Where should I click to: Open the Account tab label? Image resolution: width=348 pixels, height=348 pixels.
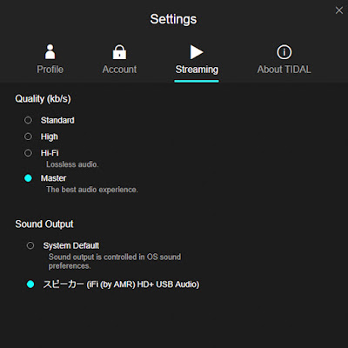[x=119, y=70]
